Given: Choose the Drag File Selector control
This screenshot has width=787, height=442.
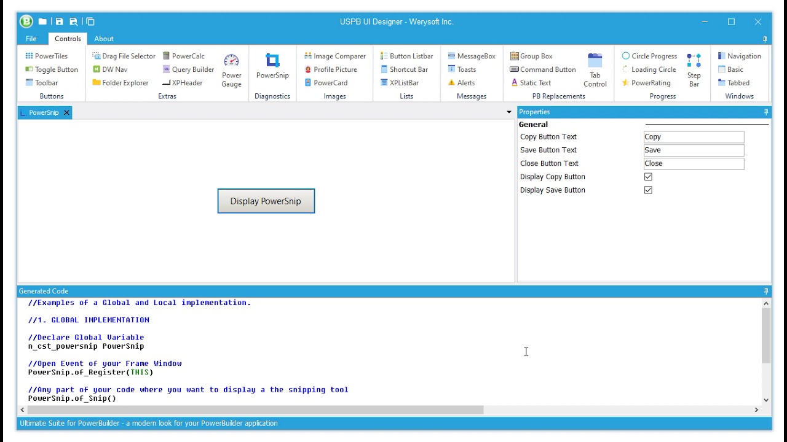Looking at the screenshot, I should point(124,56).
